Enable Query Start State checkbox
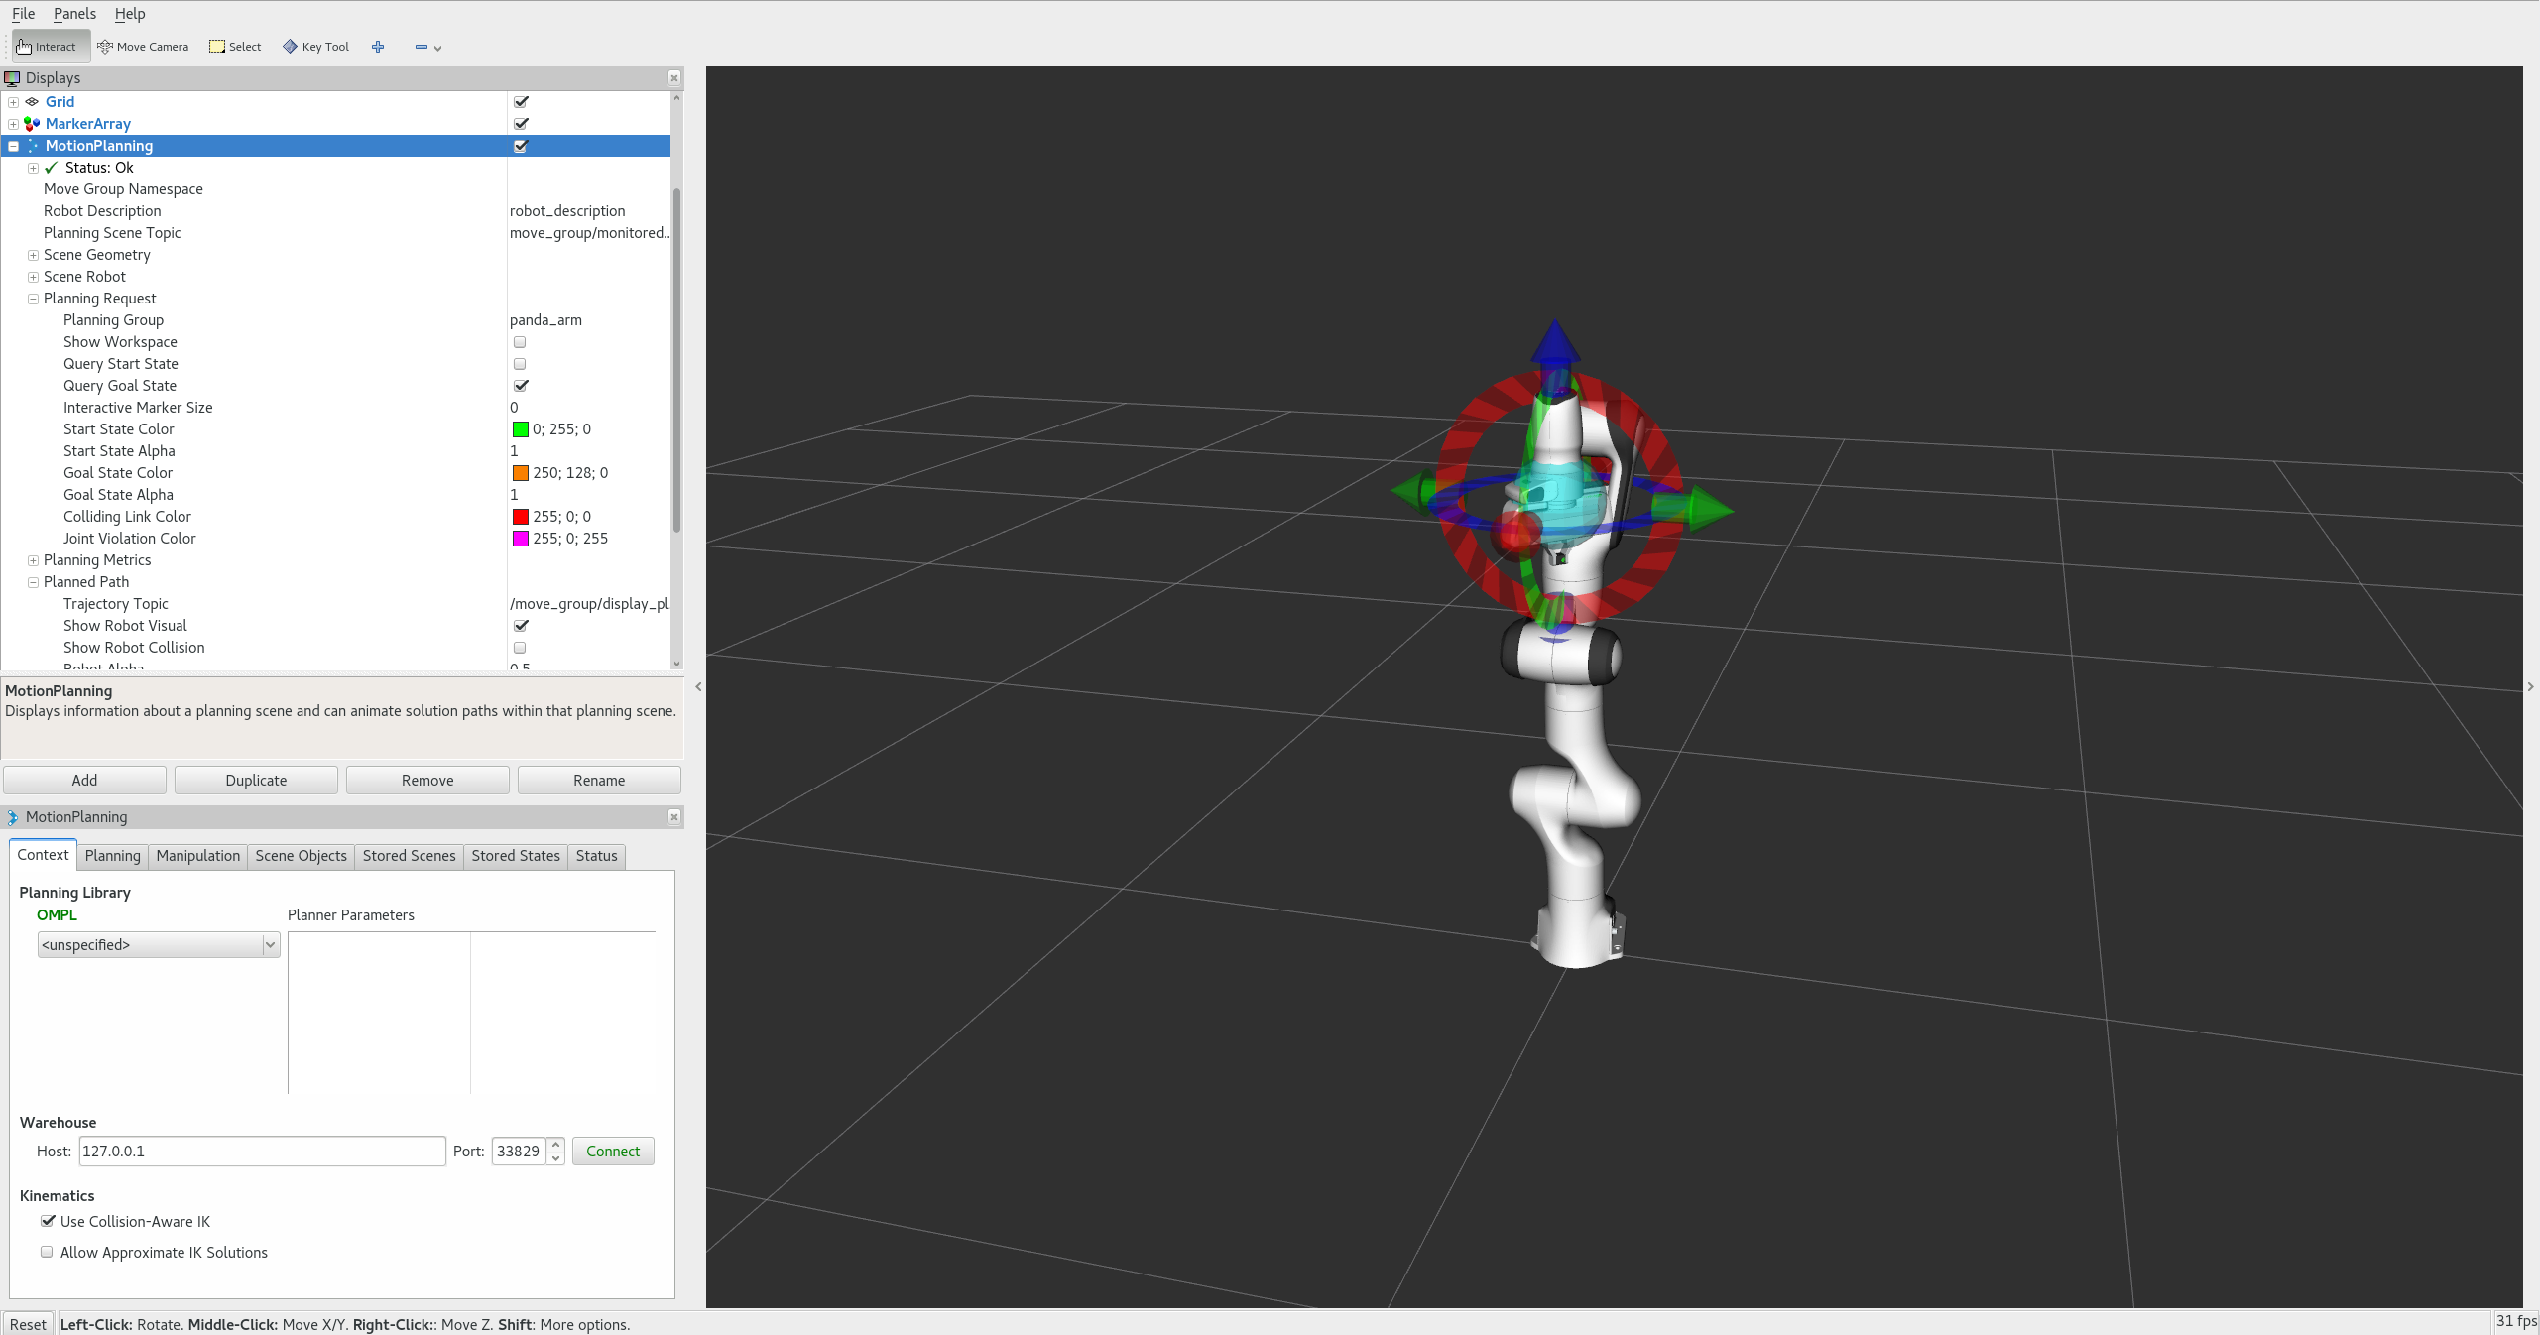The image size is (2540, 1335). click(520, 364)
